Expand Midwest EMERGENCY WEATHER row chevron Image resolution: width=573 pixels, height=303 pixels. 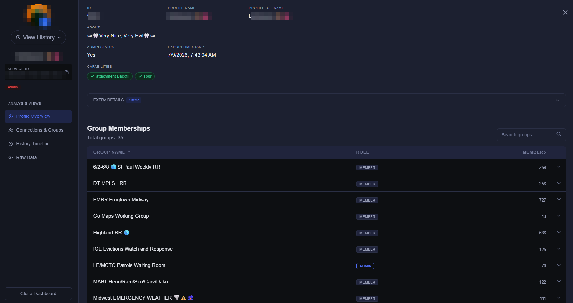tap(559, 298)
